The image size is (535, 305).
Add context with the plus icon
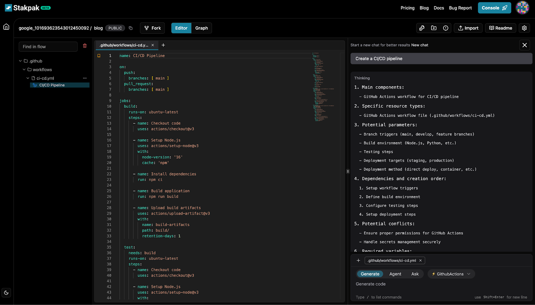point(358,261)
